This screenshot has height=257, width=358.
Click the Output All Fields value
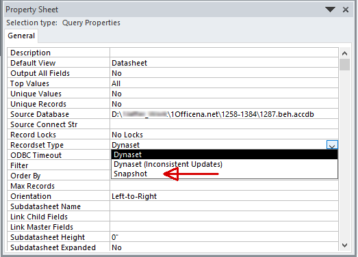[224, 73]
